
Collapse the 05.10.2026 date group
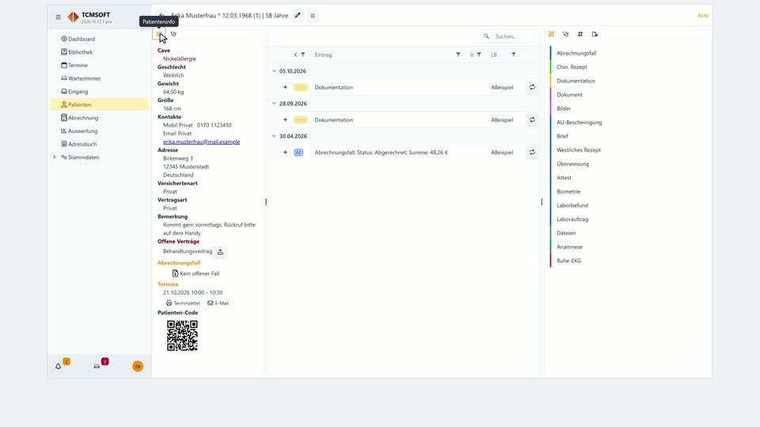pos(274,71)
